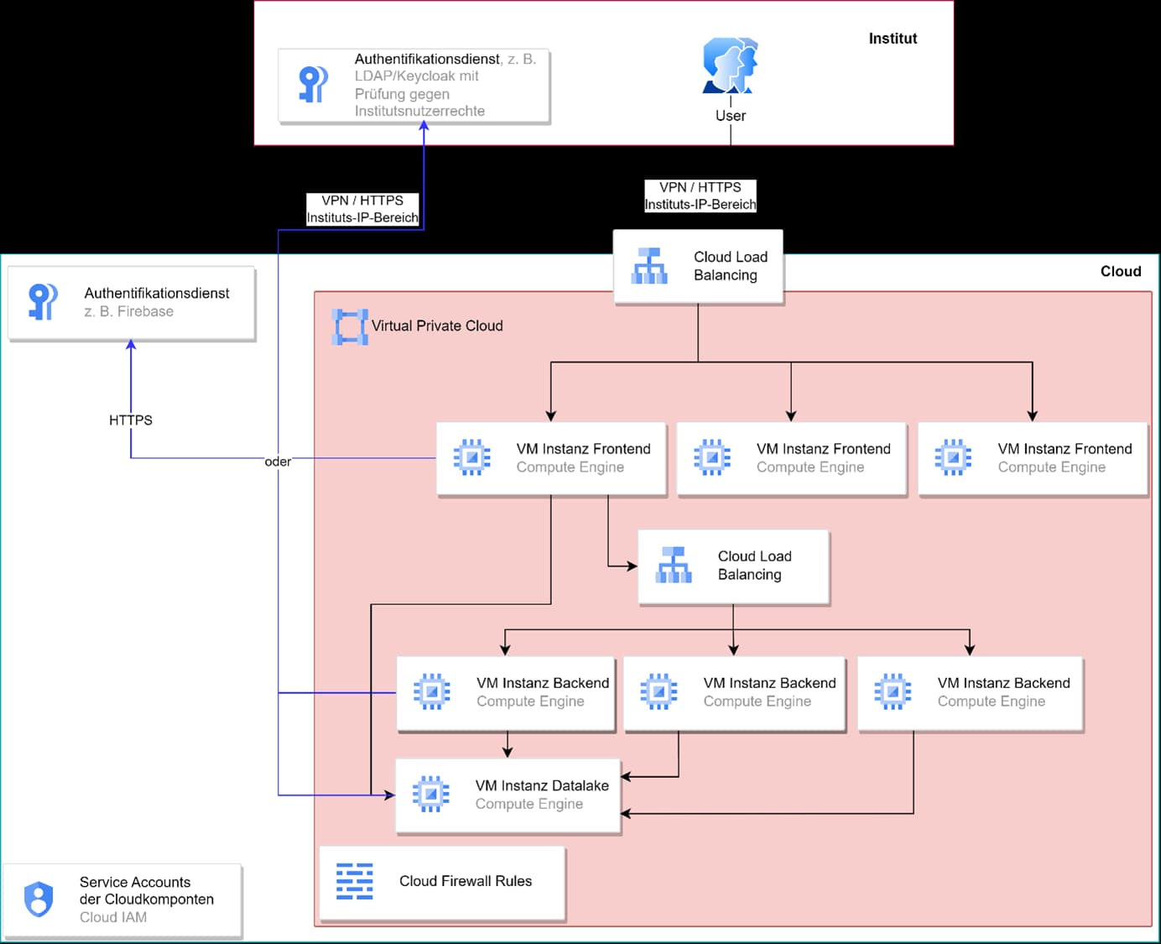
Task: Click the top Cloud Load Balancing icon outside the VPC
Action: coord(649,266)
